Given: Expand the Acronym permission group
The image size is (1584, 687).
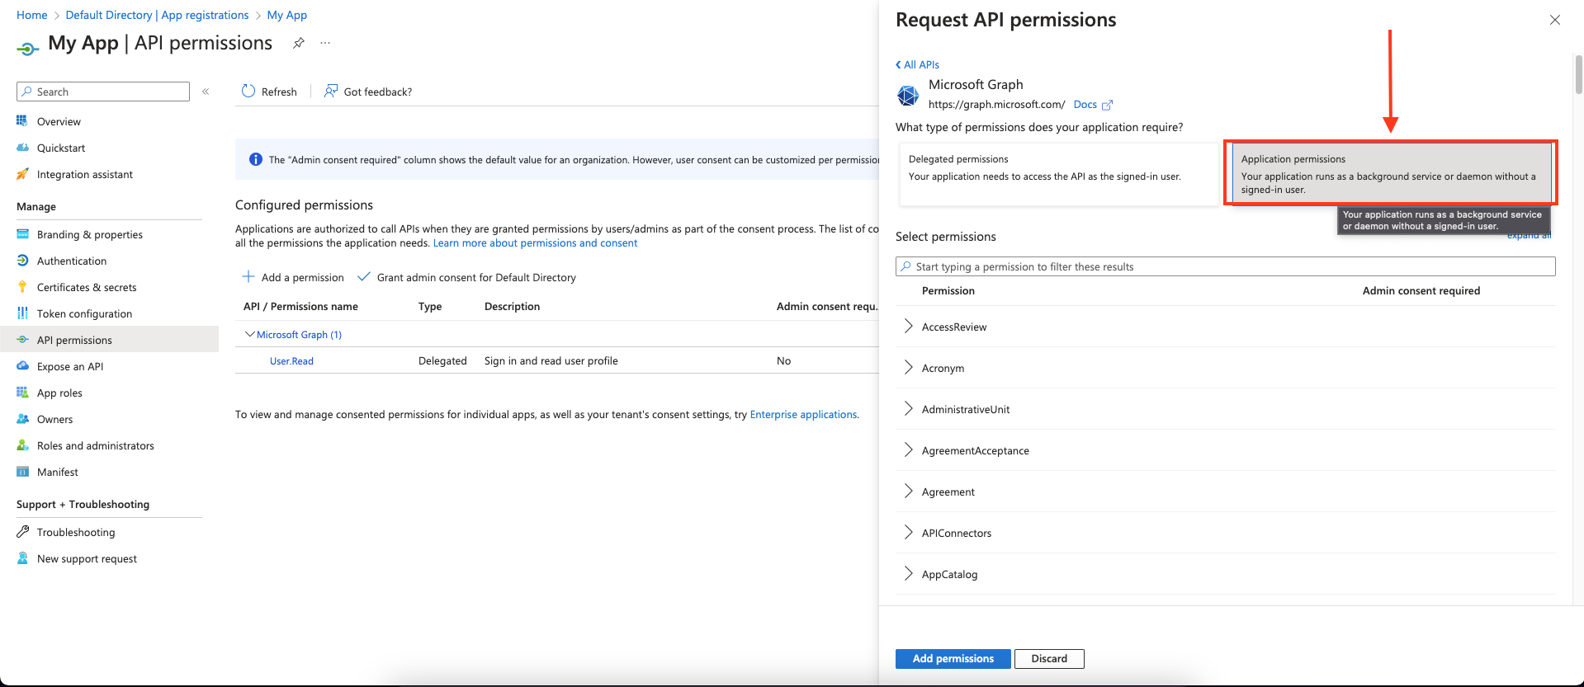Looking at the screenshot, I should [909, 368].
